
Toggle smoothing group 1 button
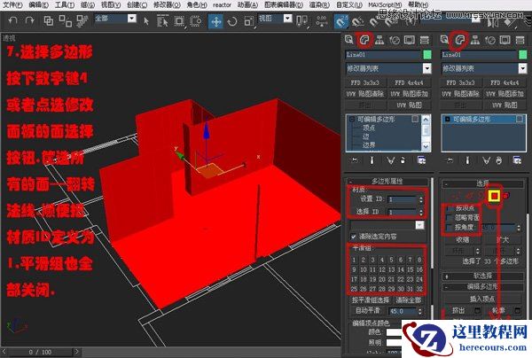pos(354,260)
